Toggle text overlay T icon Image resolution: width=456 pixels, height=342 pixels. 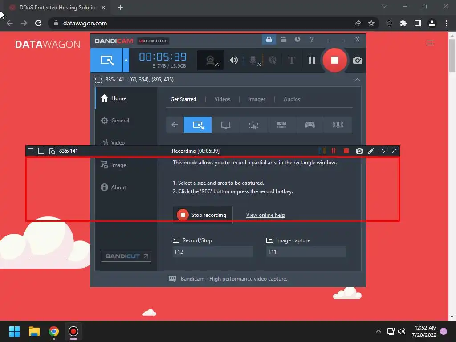291,60
